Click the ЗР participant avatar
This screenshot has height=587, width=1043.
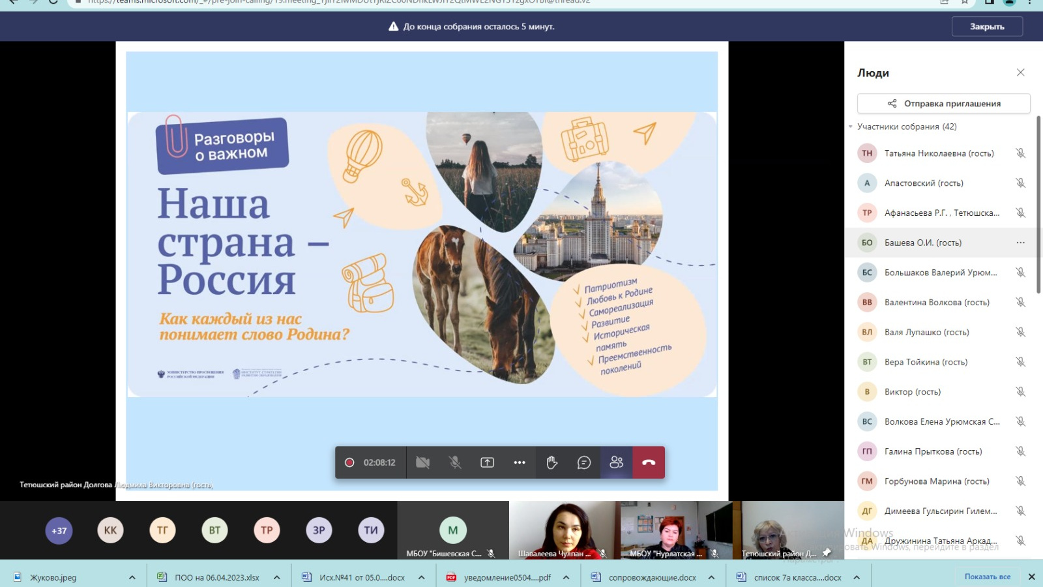coord(319,530)
